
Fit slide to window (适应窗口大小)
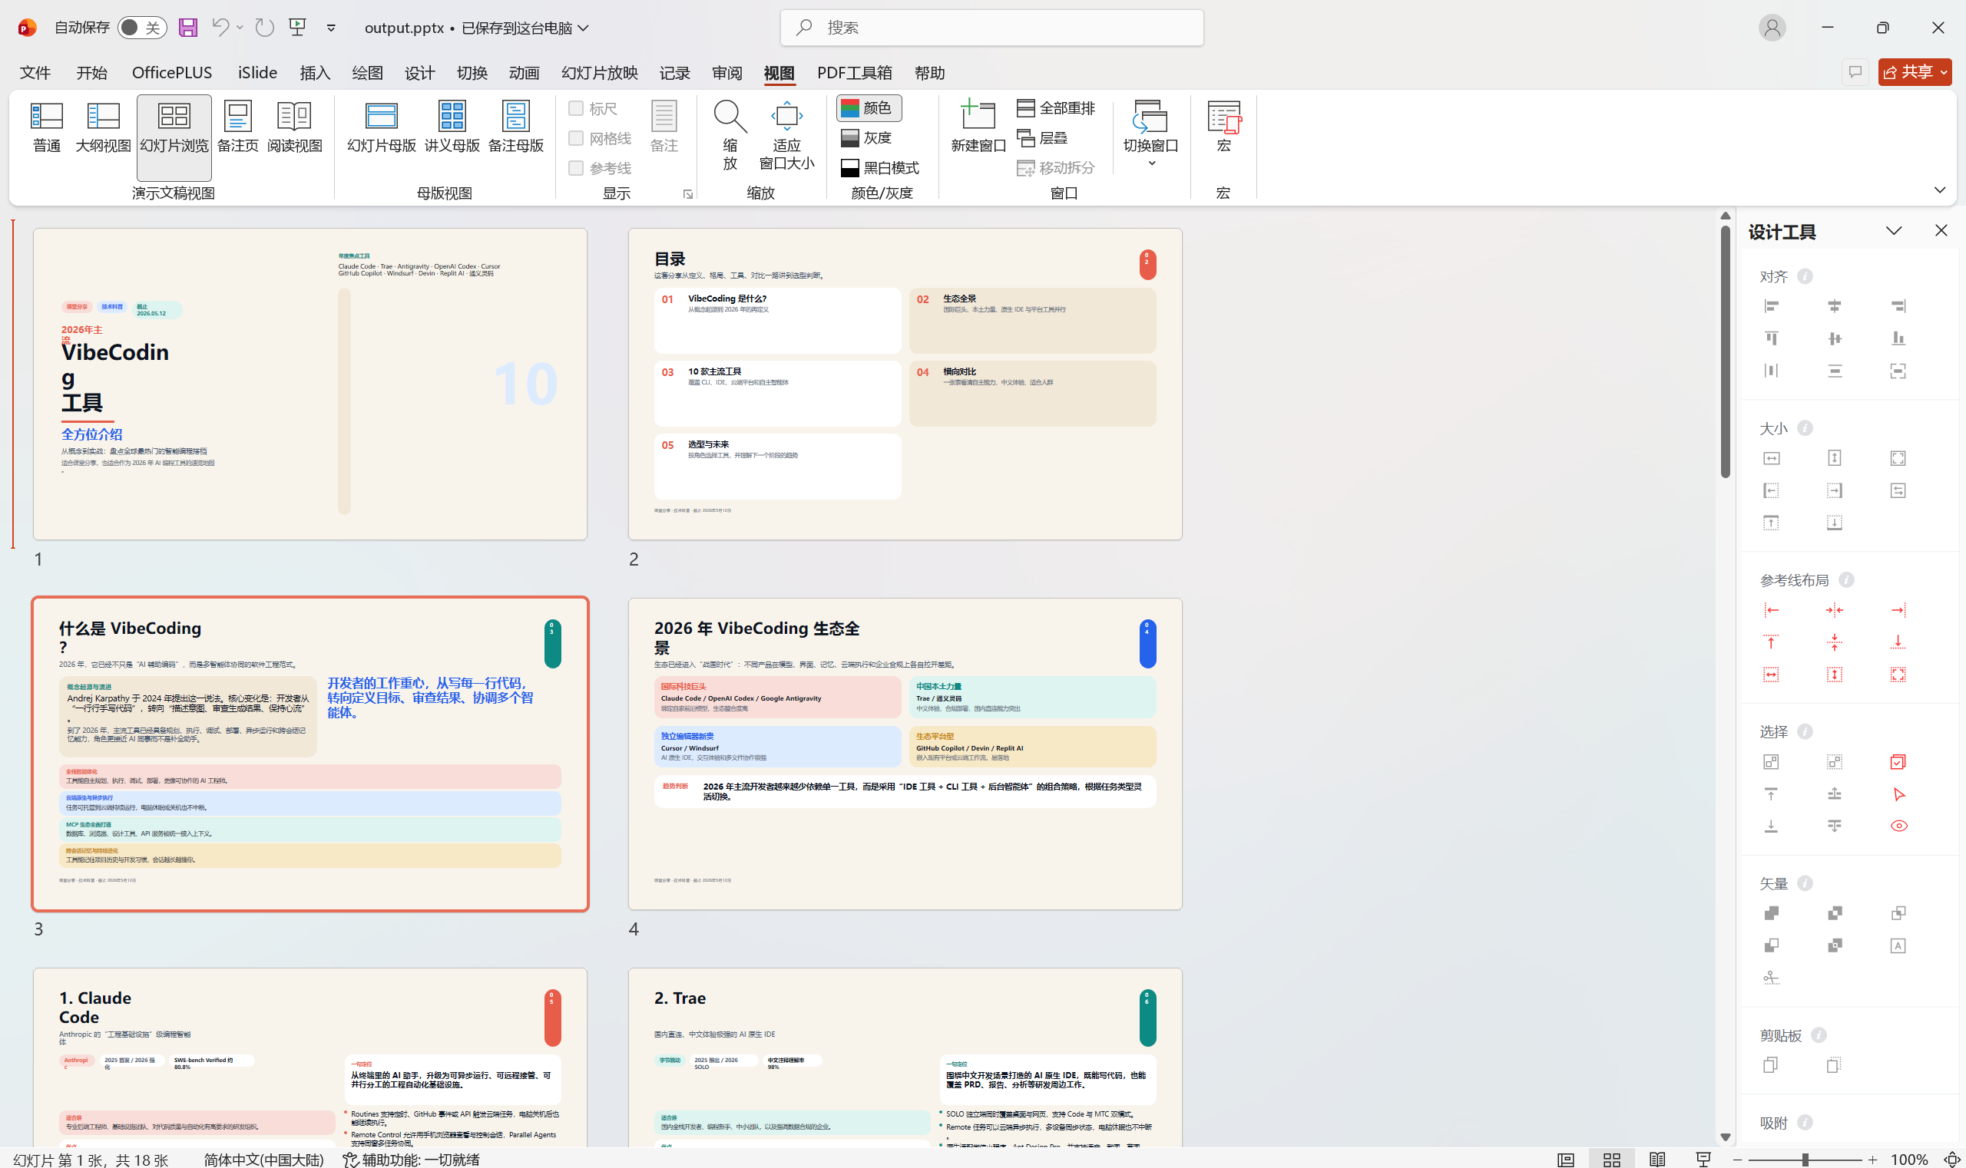786,135
